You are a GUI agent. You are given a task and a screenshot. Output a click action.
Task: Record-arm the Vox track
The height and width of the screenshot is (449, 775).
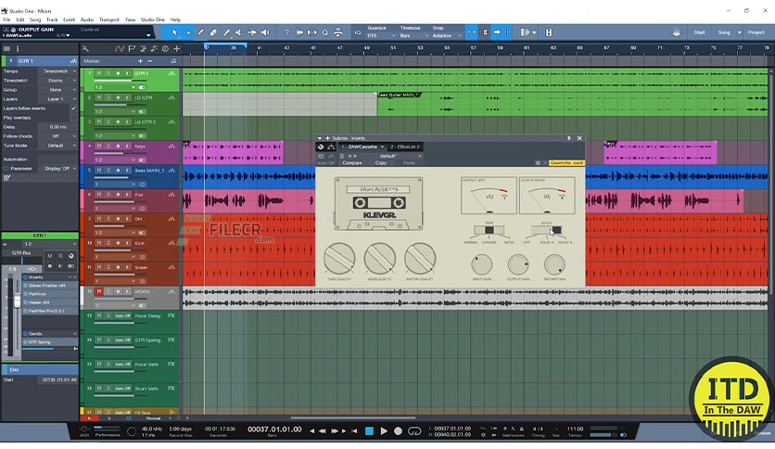118,194
